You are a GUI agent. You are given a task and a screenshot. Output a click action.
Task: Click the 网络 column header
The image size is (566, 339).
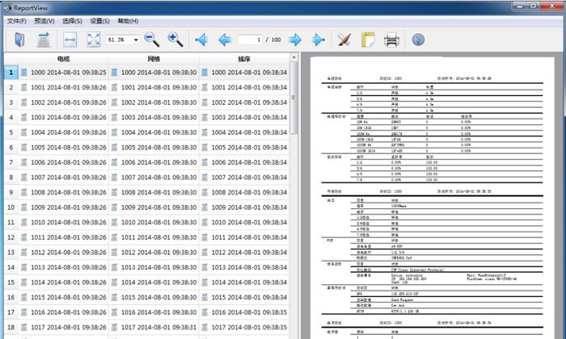[154, 59]
